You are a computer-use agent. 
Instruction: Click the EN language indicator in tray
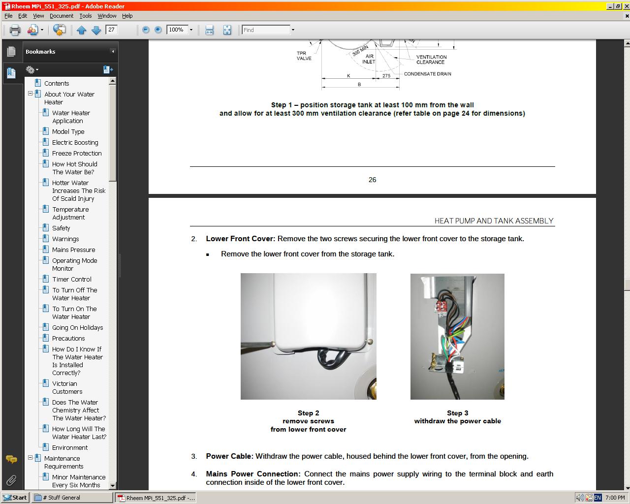[598, 498]
